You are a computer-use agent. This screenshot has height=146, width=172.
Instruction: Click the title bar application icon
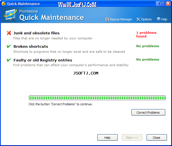pos(4,4)
